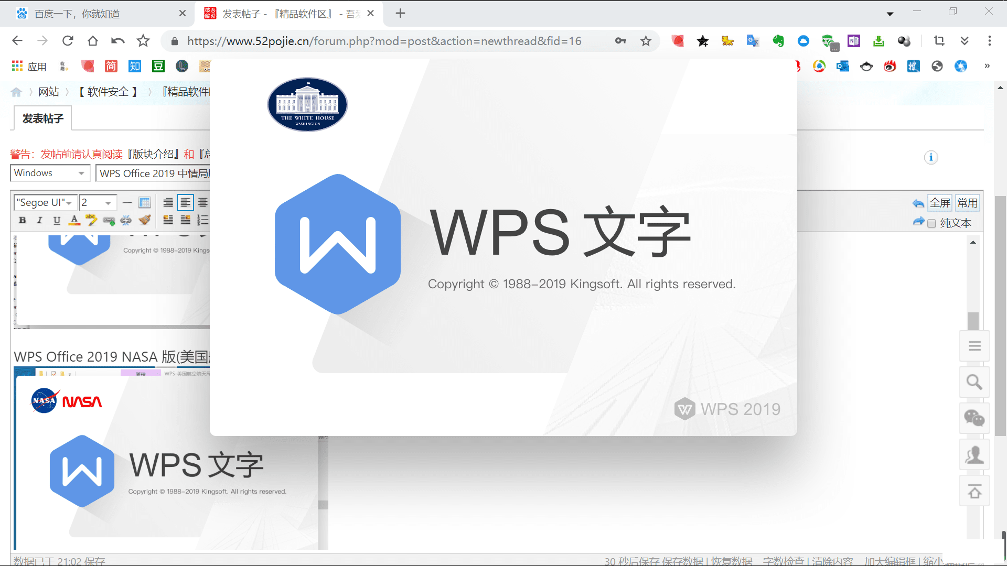
Task: Click the right float image icon
Action: [x=185, y=220]
